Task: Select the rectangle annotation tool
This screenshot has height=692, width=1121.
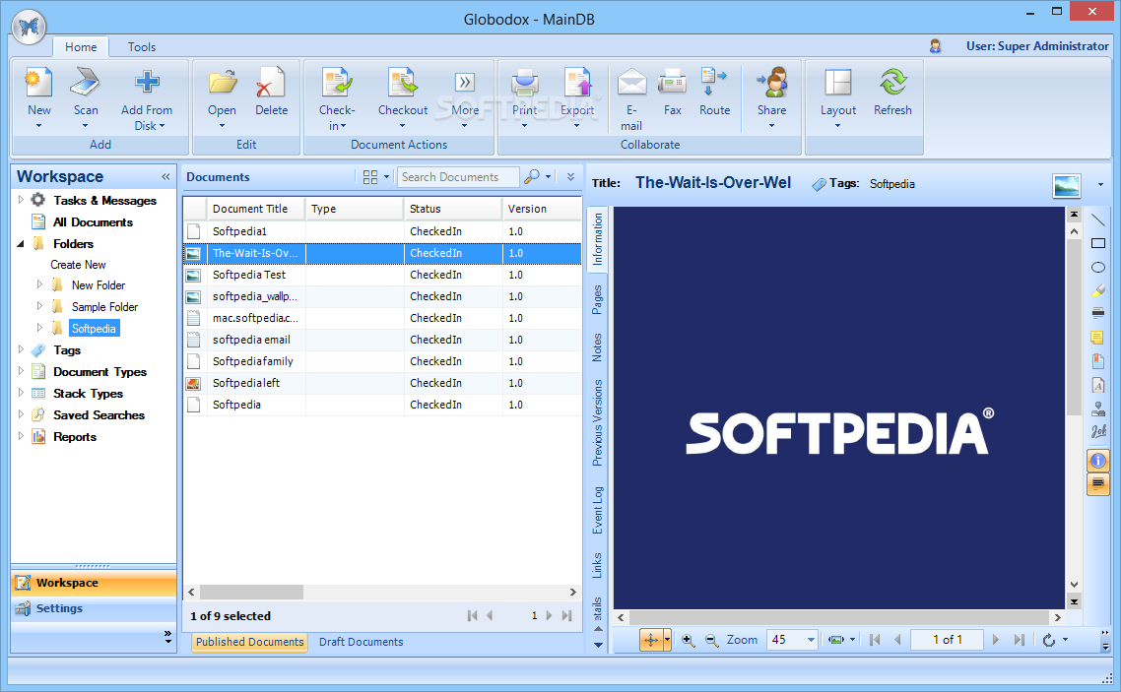Action: pyautogui.click(x=1098, y=243)
